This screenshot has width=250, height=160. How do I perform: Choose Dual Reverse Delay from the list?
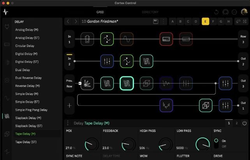(x=28, y=78)
